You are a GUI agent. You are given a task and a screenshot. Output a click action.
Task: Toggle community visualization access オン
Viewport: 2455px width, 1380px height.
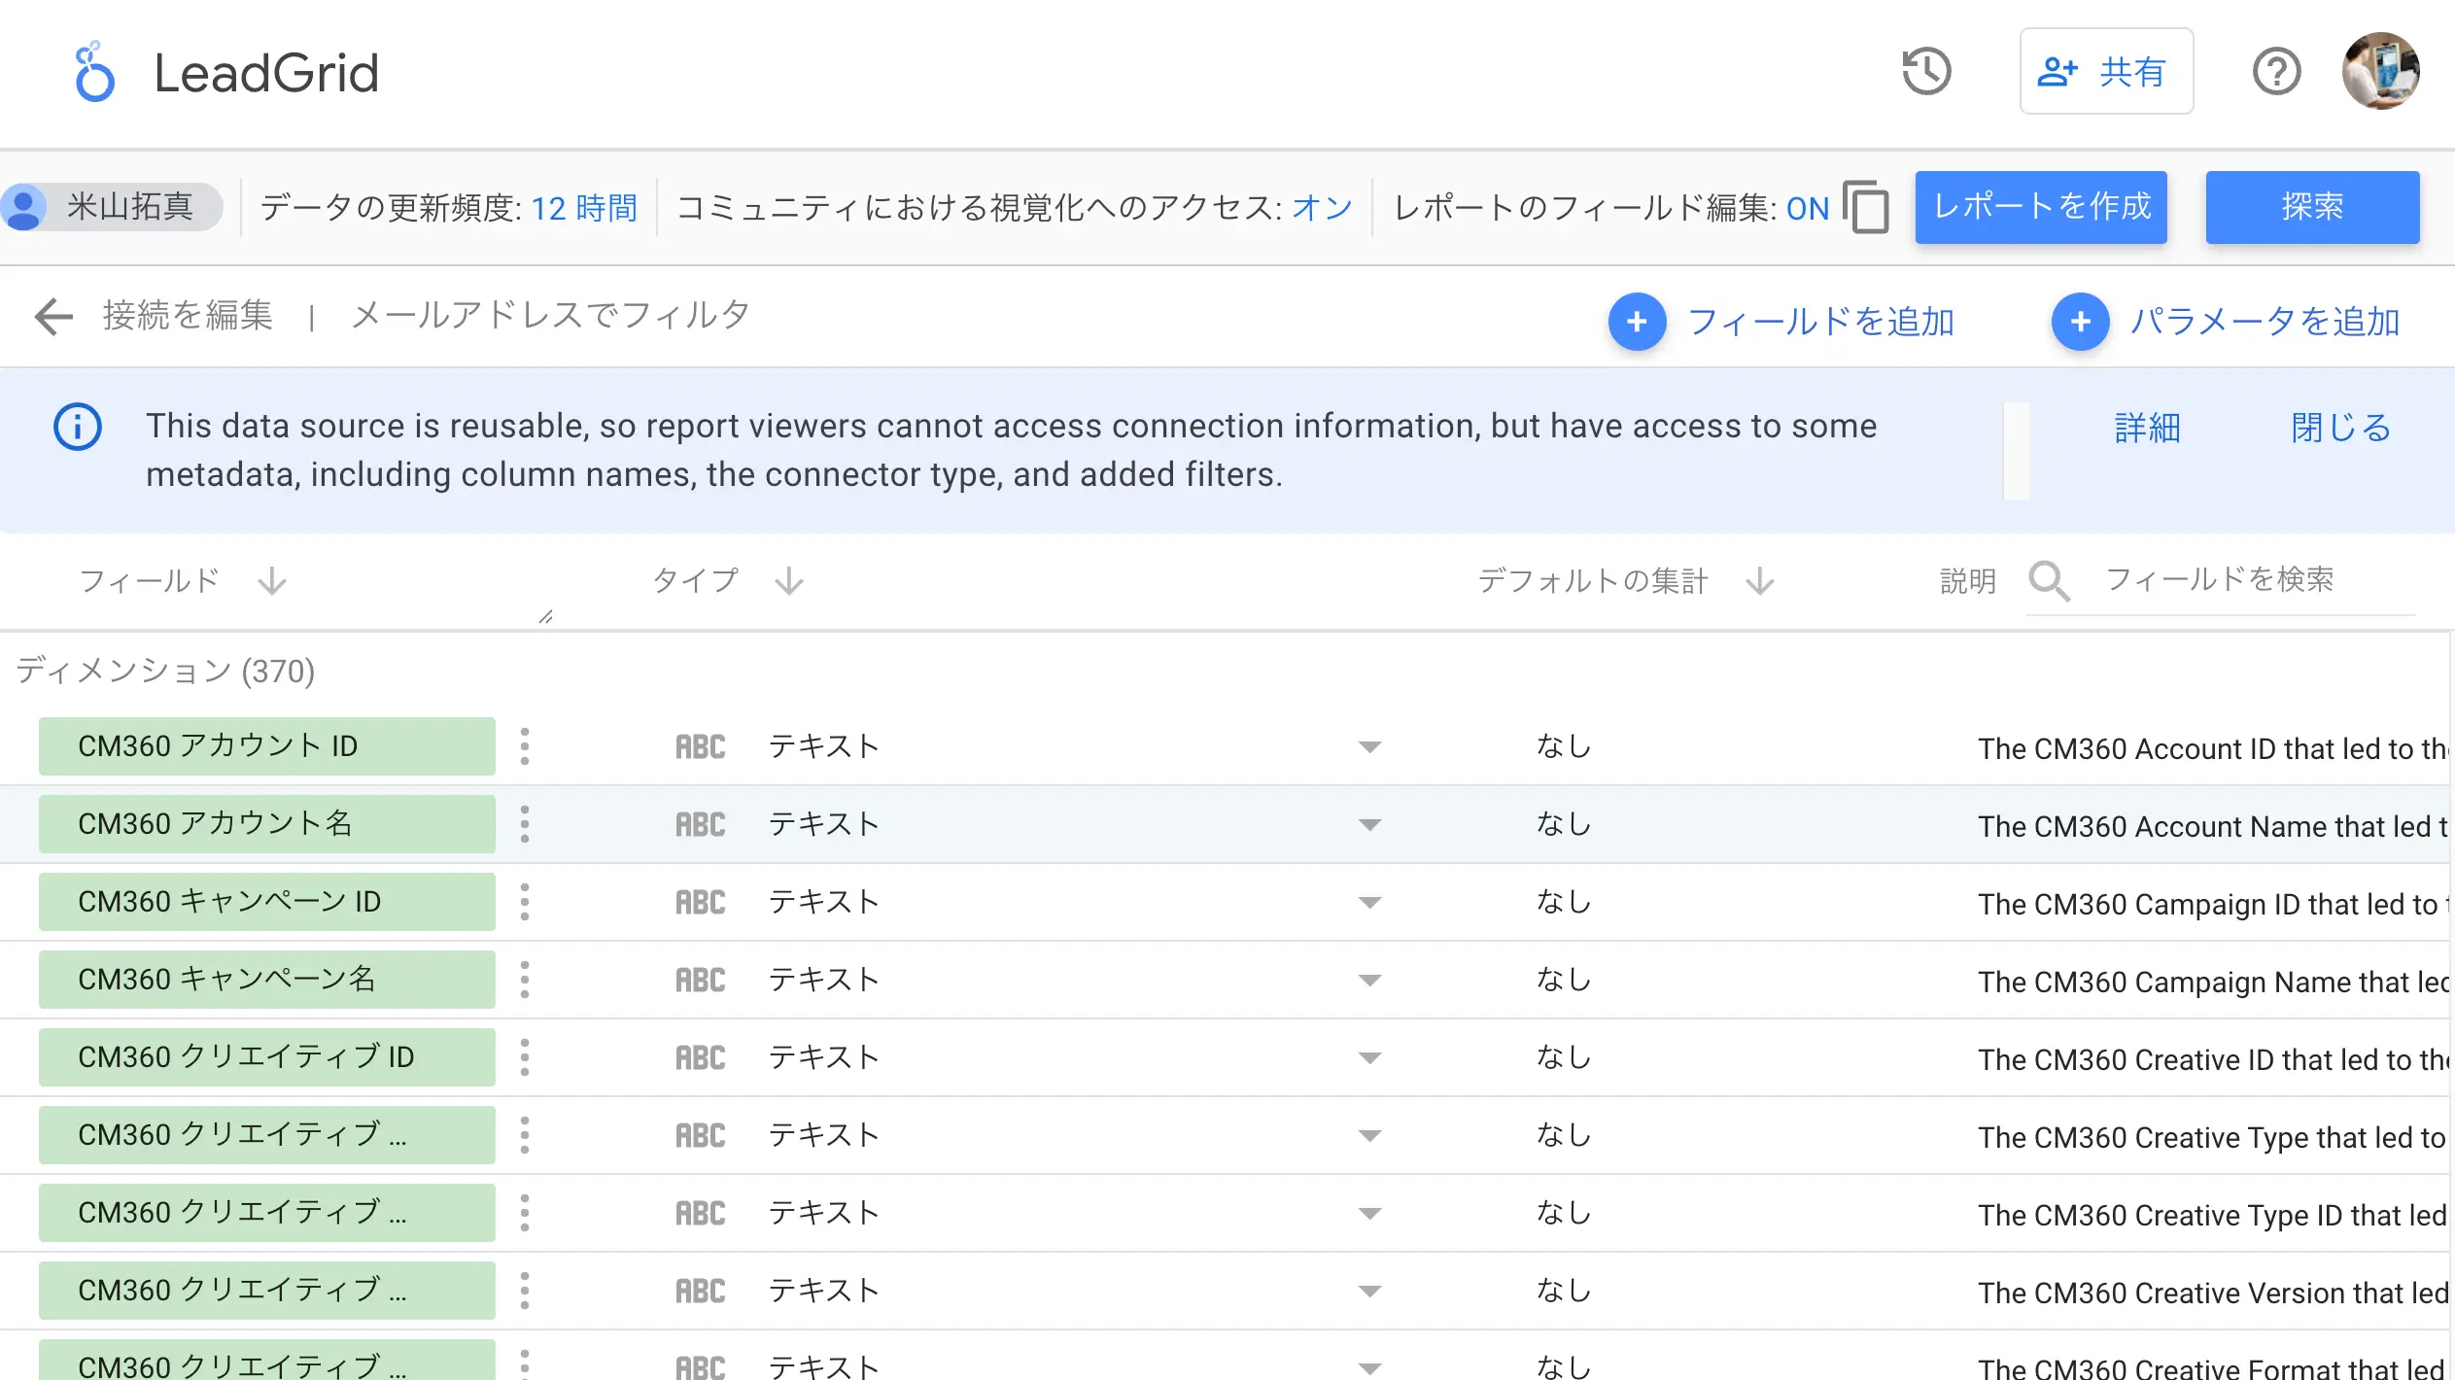click(1322, 208)
